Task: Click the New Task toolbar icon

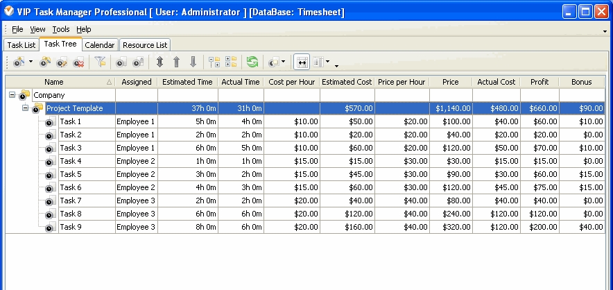Action: [46, 62]
